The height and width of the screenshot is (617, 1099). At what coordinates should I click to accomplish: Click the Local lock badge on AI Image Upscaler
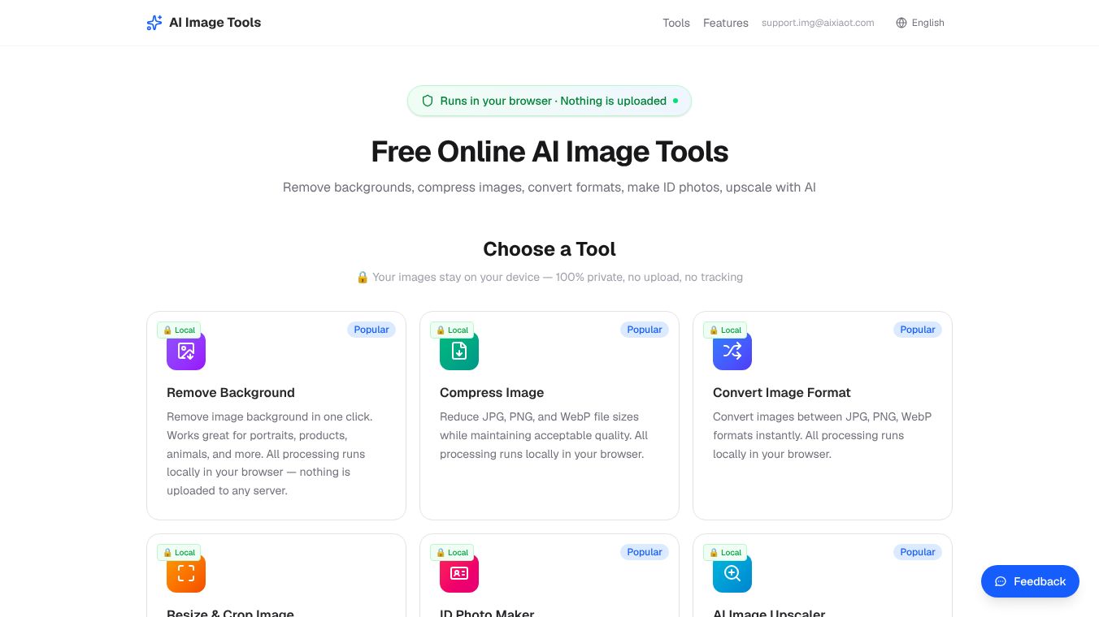pyautogui.click(x=725, y=552)
